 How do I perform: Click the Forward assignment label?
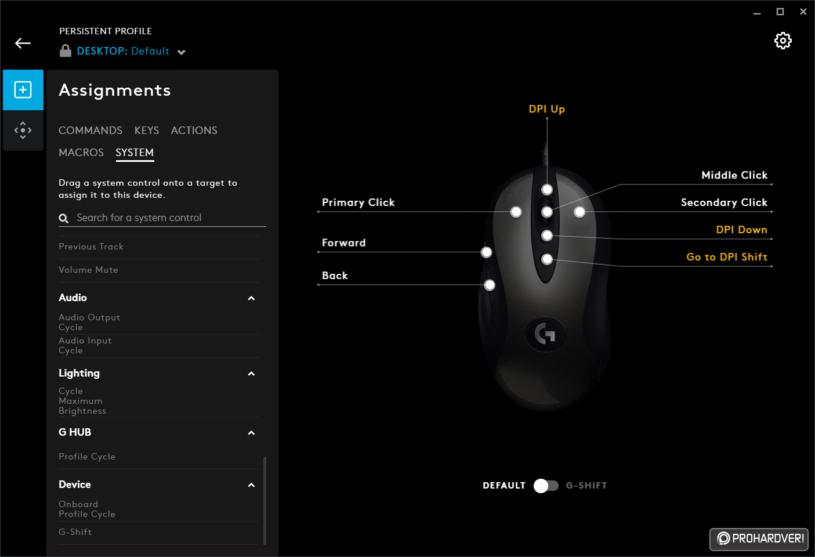coord(344,243)
